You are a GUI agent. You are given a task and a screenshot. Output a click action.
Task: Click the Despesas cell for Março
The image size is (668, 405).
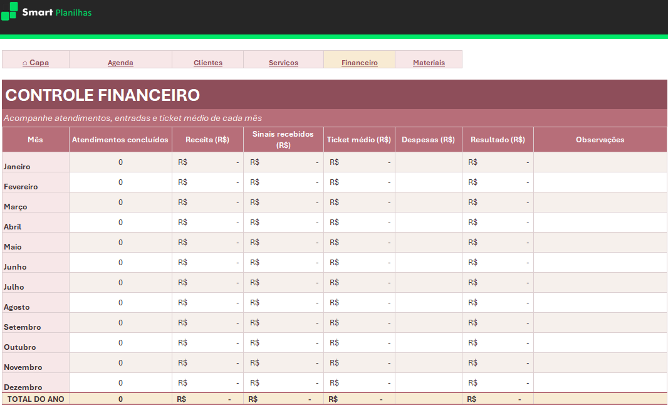point(429,202)
